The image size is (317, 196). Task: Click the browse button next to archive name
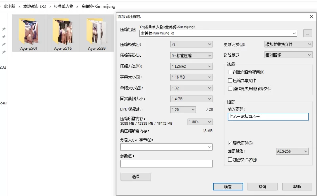coord(307,33)
